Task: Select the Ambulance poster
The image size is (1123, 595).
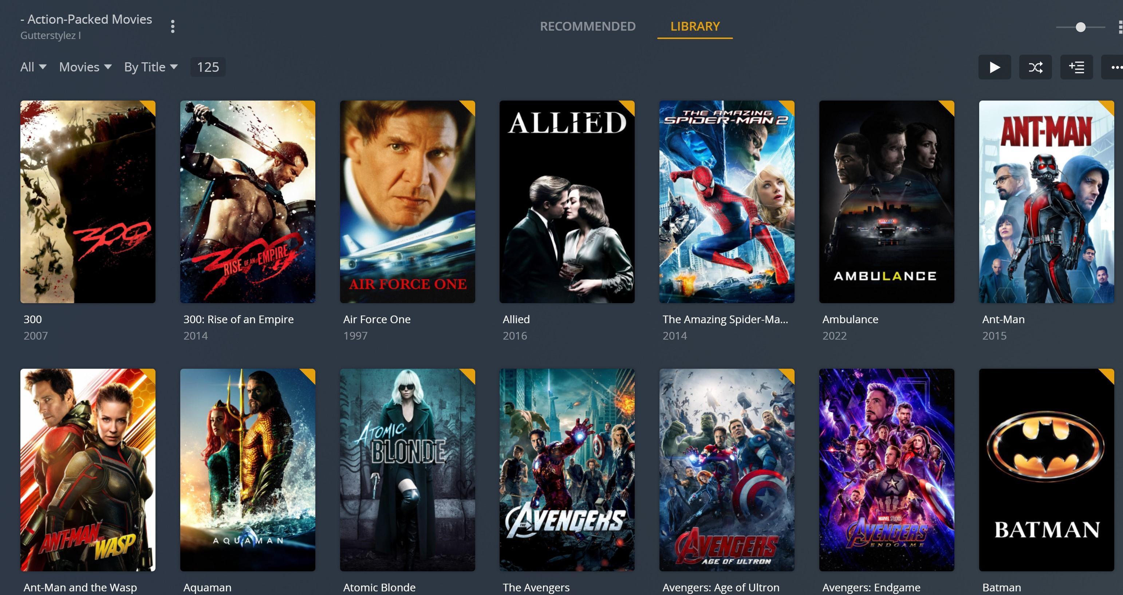Action: point(887,202)
